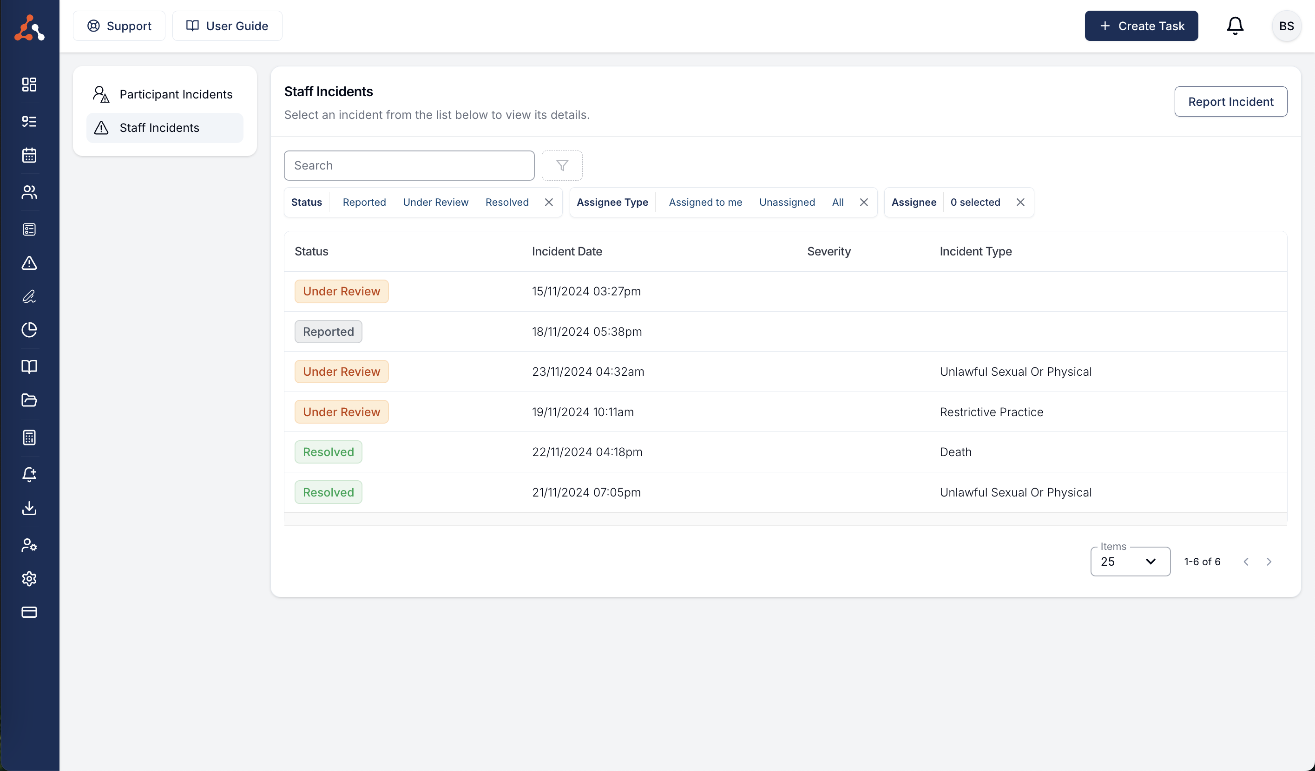Click the download icon in sidebar
The image size is (1315, 771).
(29, 508)
